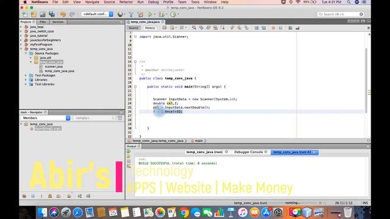Toggle Show Non-Public Members lock icon in Navigator
Viewport: 390px width, 219px height.
click(50, 196)
